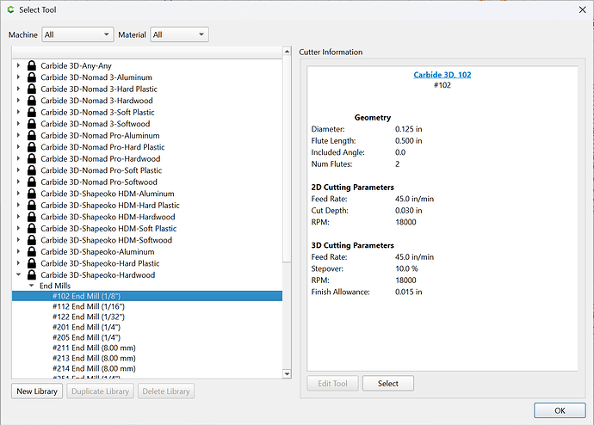Click lock icon for Nomad Pro-Hard Plastic

tap(32, 147)
